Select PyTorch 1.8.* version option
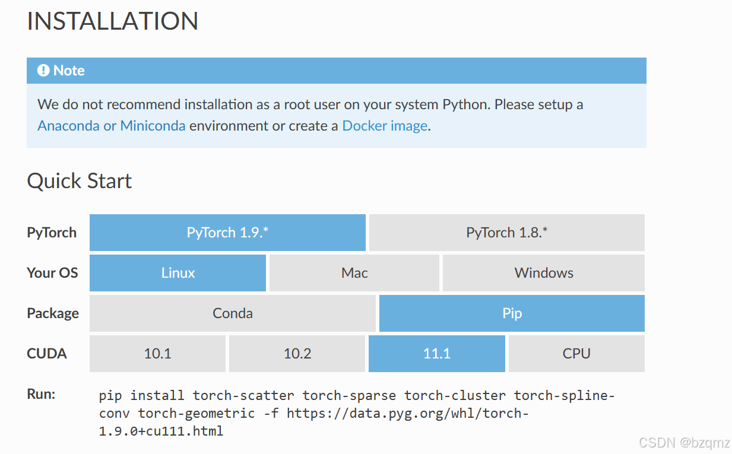This screenshot has width=732, height=454. 506,233
